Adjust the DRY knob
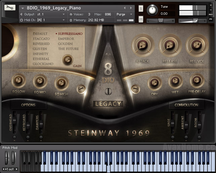Image resolution: width=216 pixels, height=173 pixels. (155, 83)
